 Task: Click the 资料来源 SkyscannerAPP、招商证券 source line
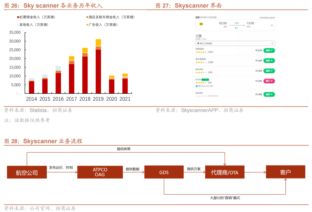(200, 110)
